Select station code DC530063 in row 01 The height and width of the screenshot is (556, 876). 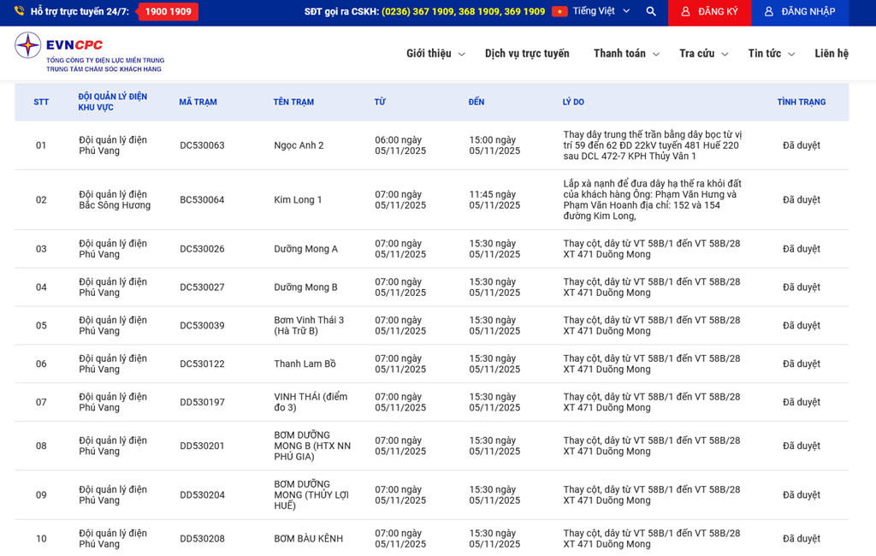(202, 145)
